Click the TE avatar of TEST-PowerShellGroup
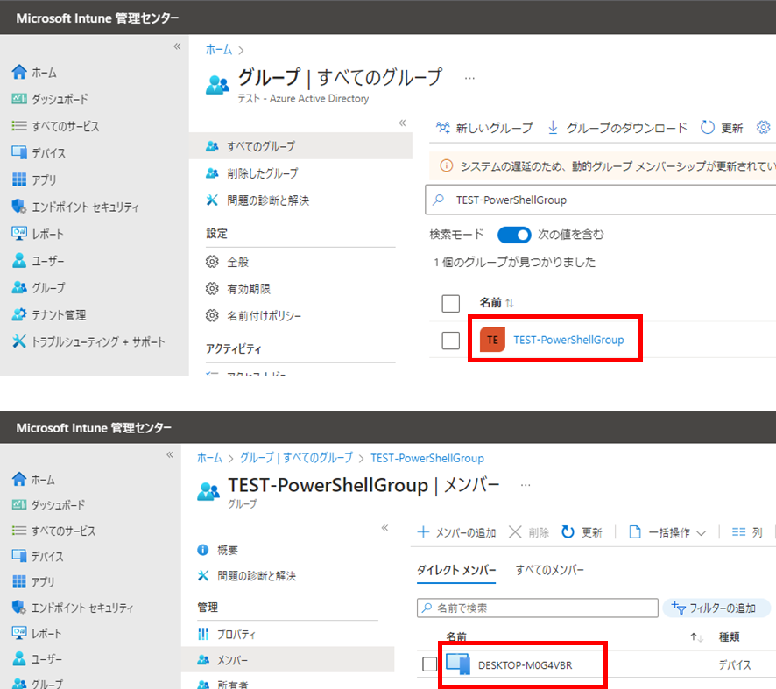 pyautogui.click(x=492, y=340)
